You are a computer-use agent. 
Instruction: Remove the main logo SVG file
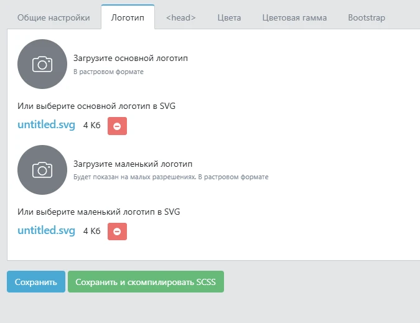(117, 126)
